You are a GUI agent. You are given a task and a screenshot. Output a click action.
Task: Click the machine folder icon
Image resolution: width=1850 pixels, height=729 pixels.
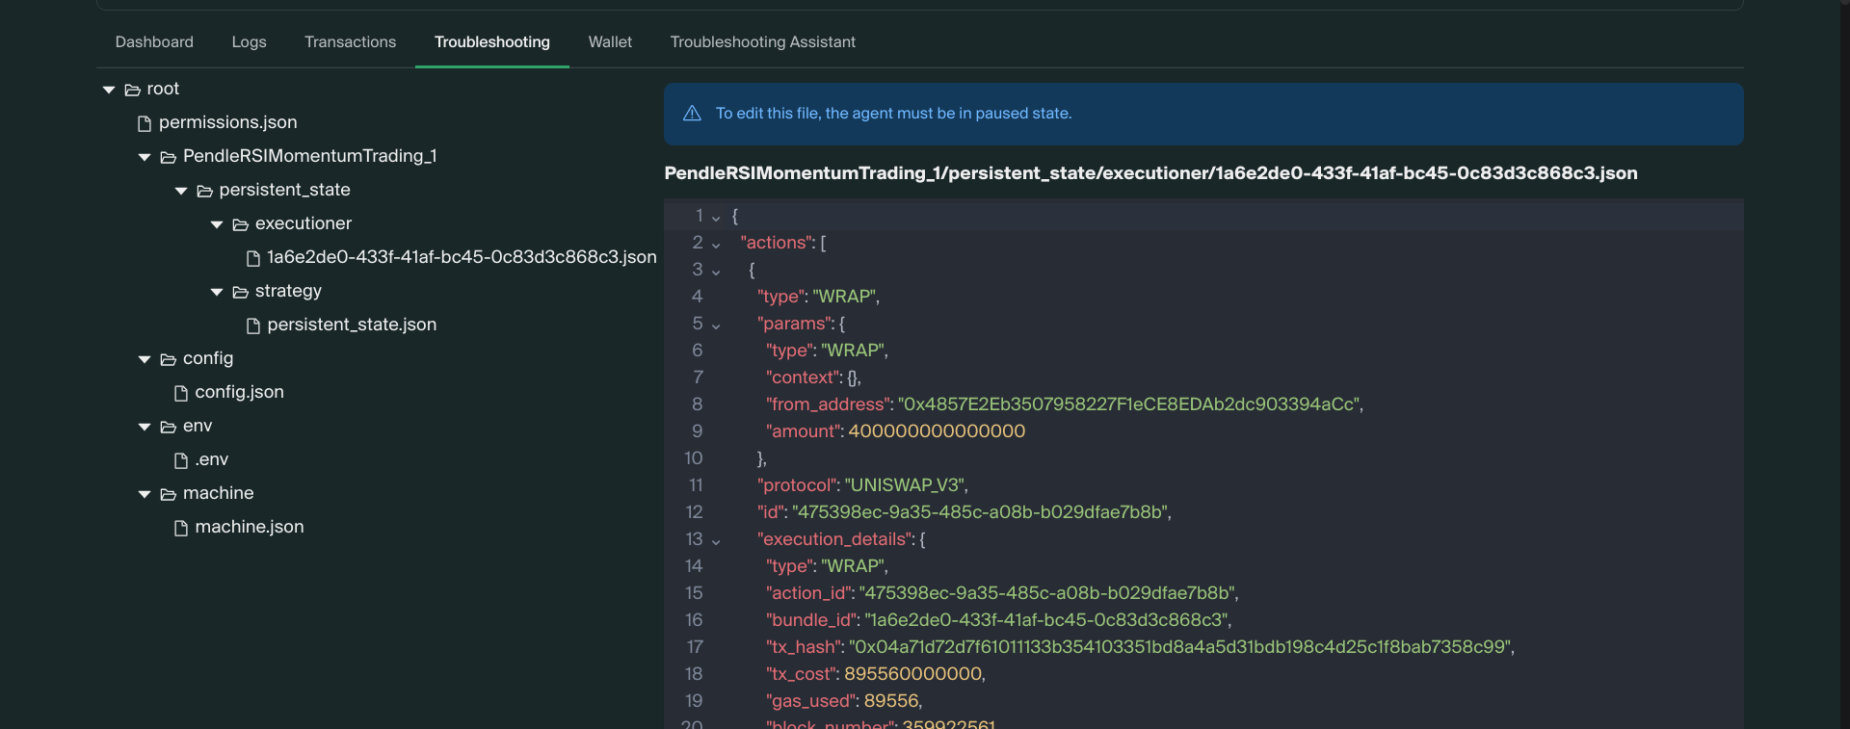pyautogui.click(x=169, y=494)
